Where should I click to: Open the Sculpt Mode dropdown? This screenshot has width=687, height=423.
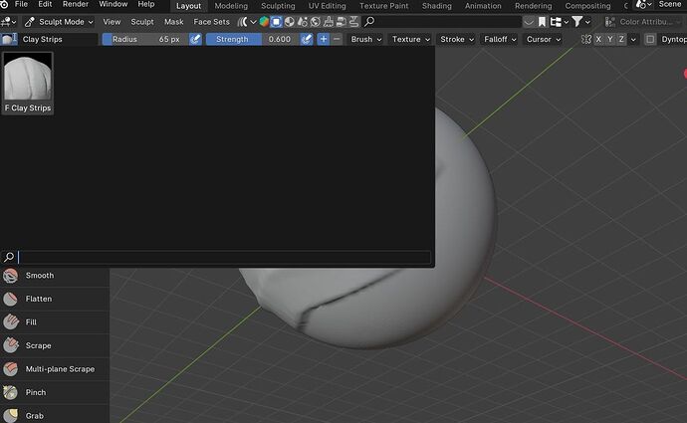(x=59, y=22)
